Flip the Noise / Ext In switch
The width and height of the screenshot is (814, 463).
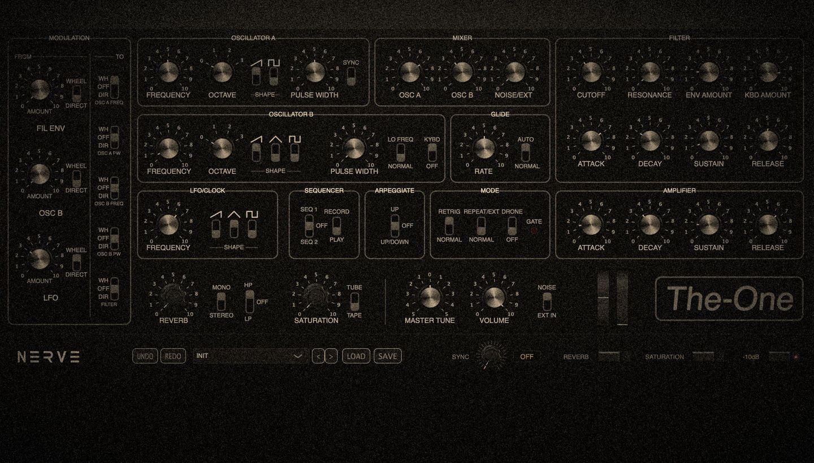coord(547,302)
